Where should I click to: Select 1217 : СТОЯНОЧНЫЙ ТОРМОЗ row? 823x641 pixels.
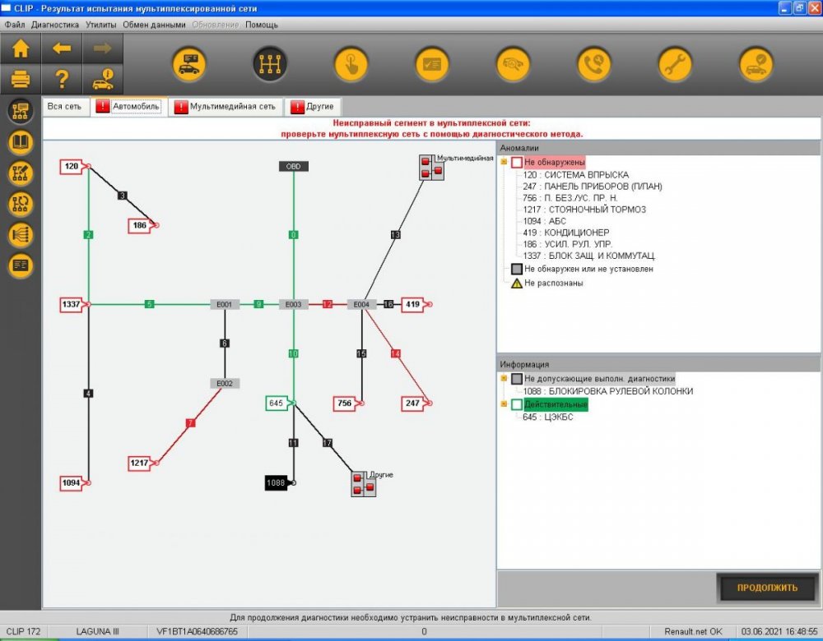click(x=584, y=210)
